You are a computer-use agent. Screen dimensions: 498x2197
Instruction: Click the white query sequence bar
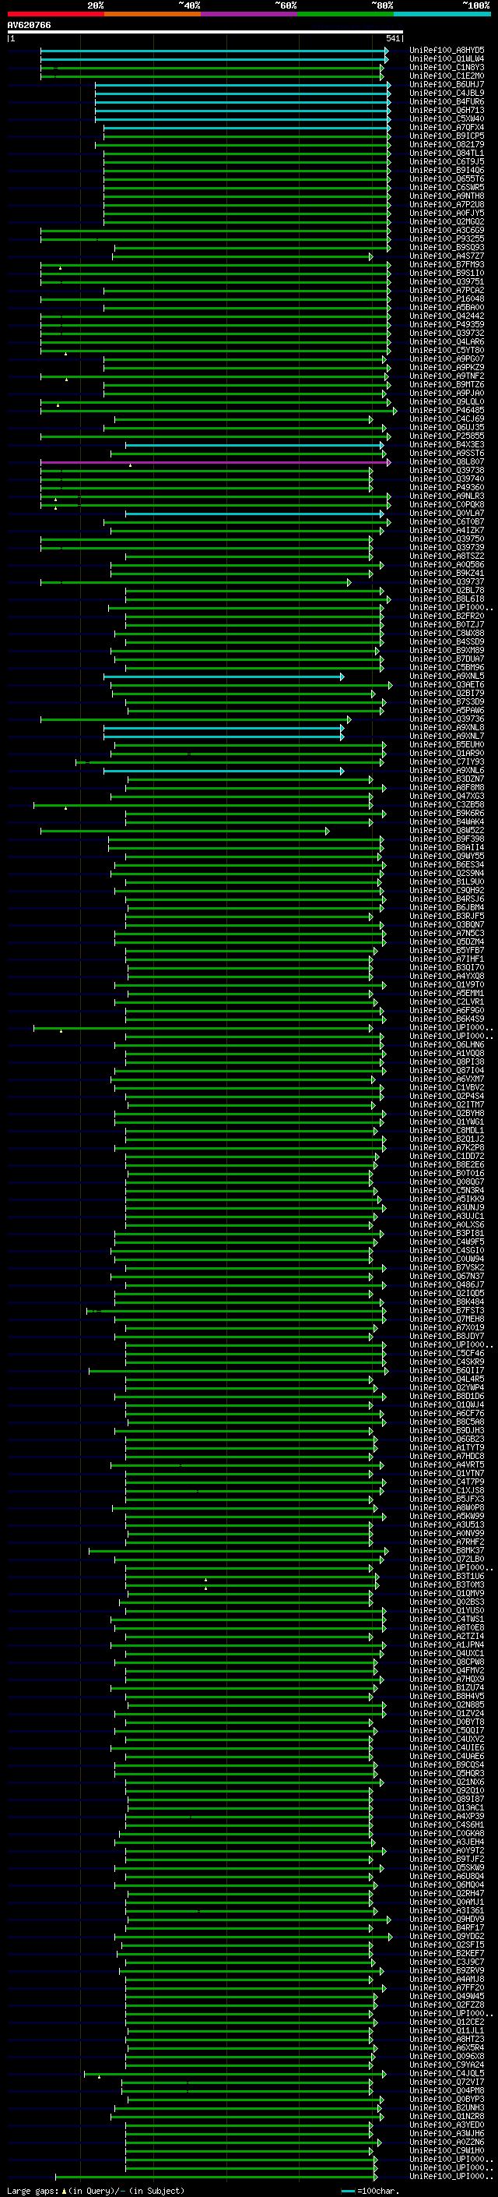pyautogui.click(x=205, y=33)
